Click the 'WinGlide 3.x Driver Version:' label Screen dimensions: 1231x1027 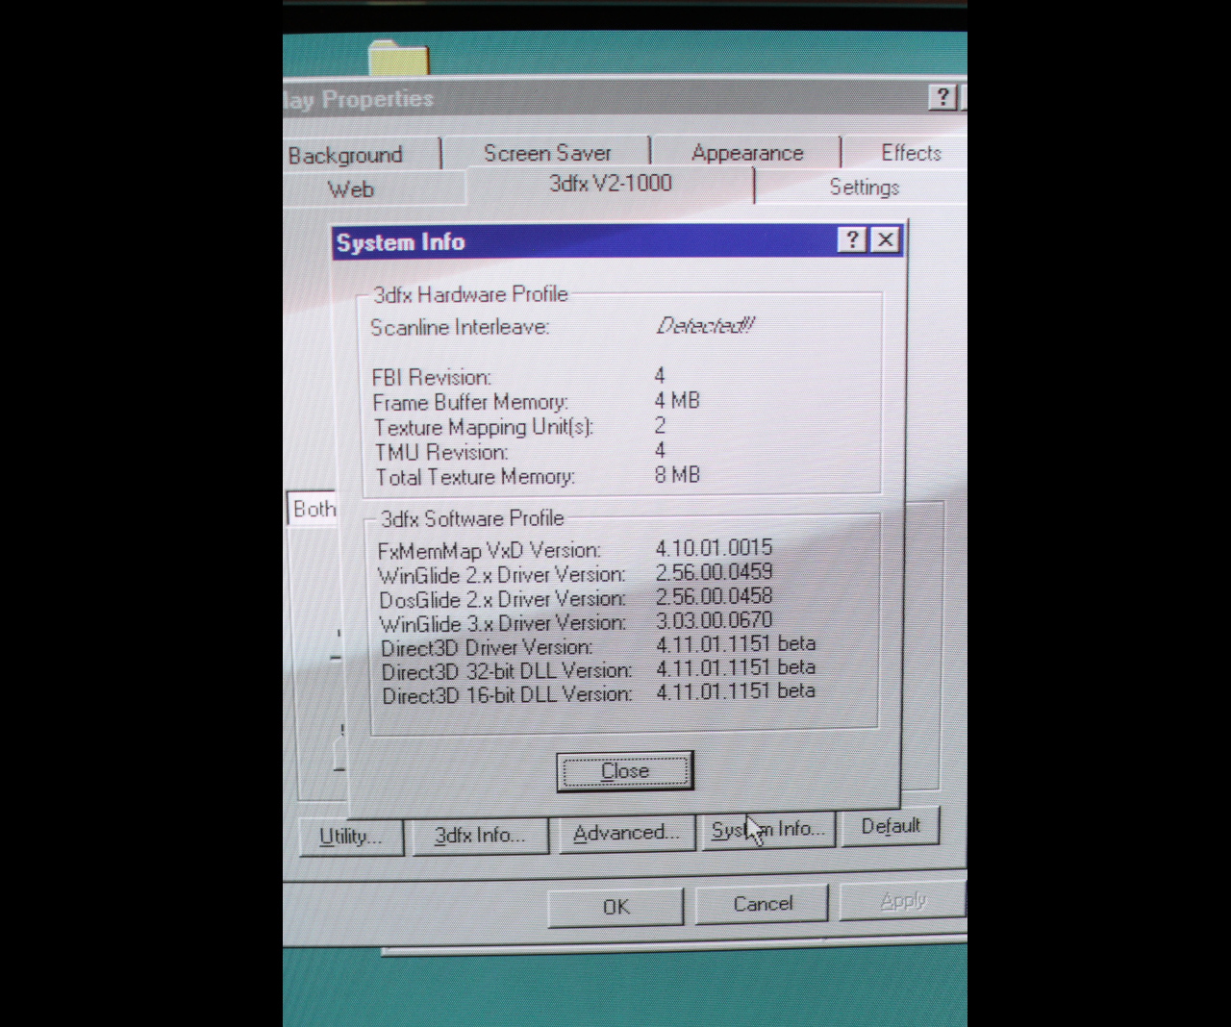click(503, 624)
